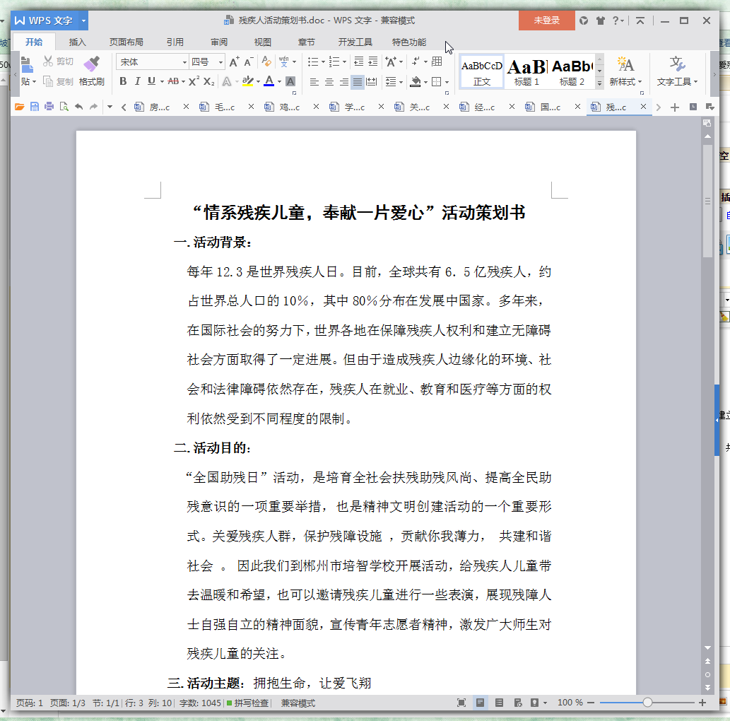Viewport: 730px width, 721px height.
Task: Decrease font size with the A- icon
Action: coord(249,61)
